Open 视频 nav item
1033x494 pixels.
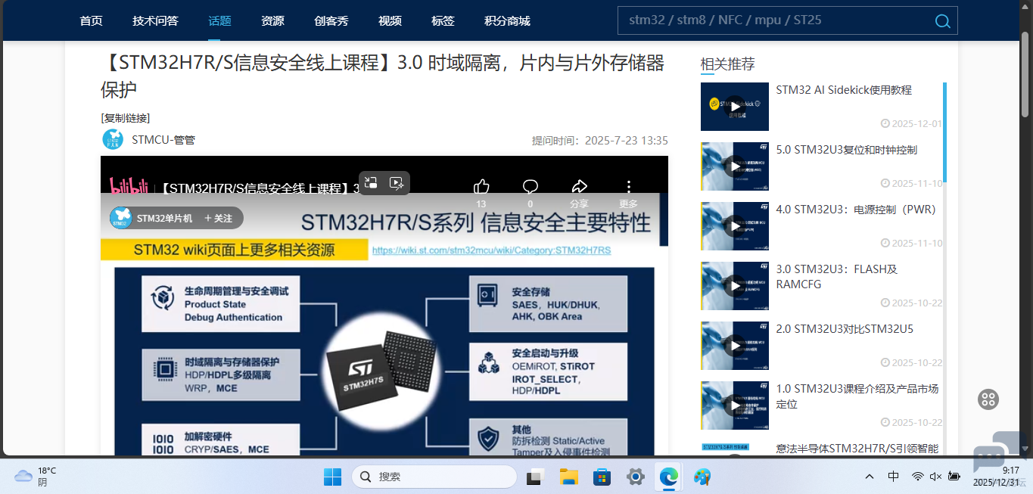[390, 20]
